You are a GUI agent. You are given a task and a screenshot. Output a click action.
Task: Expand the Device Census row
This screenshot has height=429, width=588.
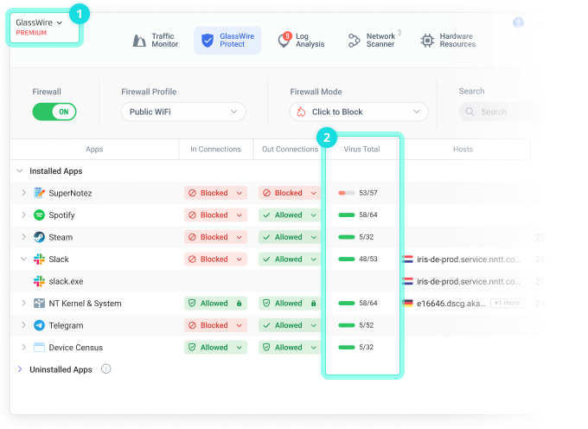[x=23, y=347]
